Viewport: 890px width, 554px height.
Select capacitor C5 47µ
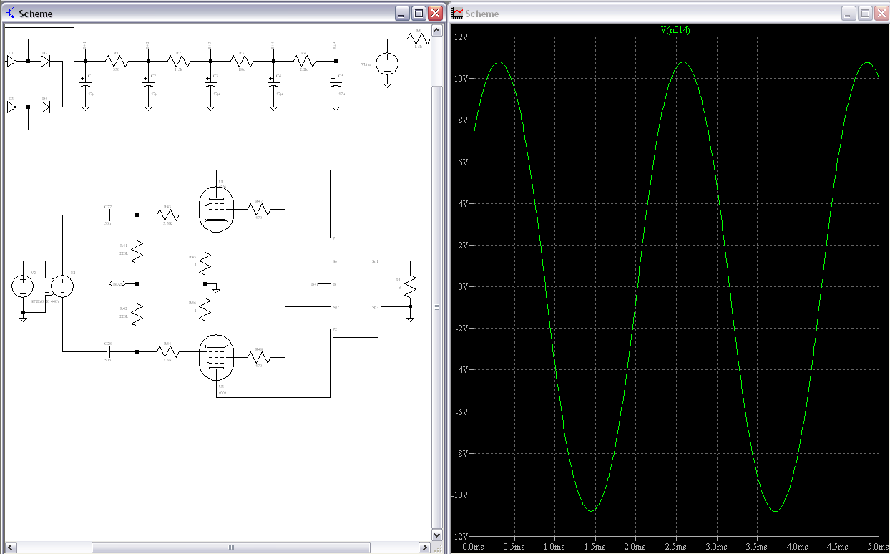coord(336,83)
